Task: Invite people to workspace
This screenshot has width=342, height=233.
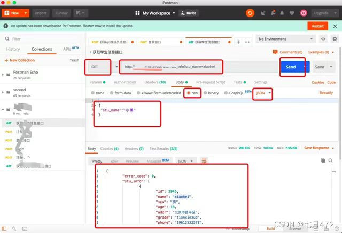Action: 189,13
